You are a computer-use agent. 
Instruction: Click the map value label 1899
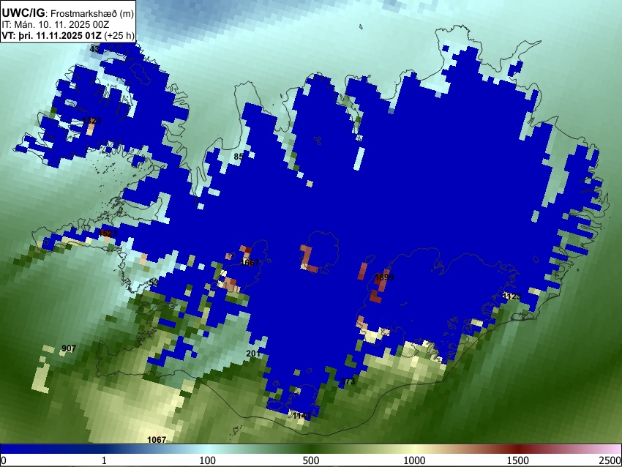[384, 277]
